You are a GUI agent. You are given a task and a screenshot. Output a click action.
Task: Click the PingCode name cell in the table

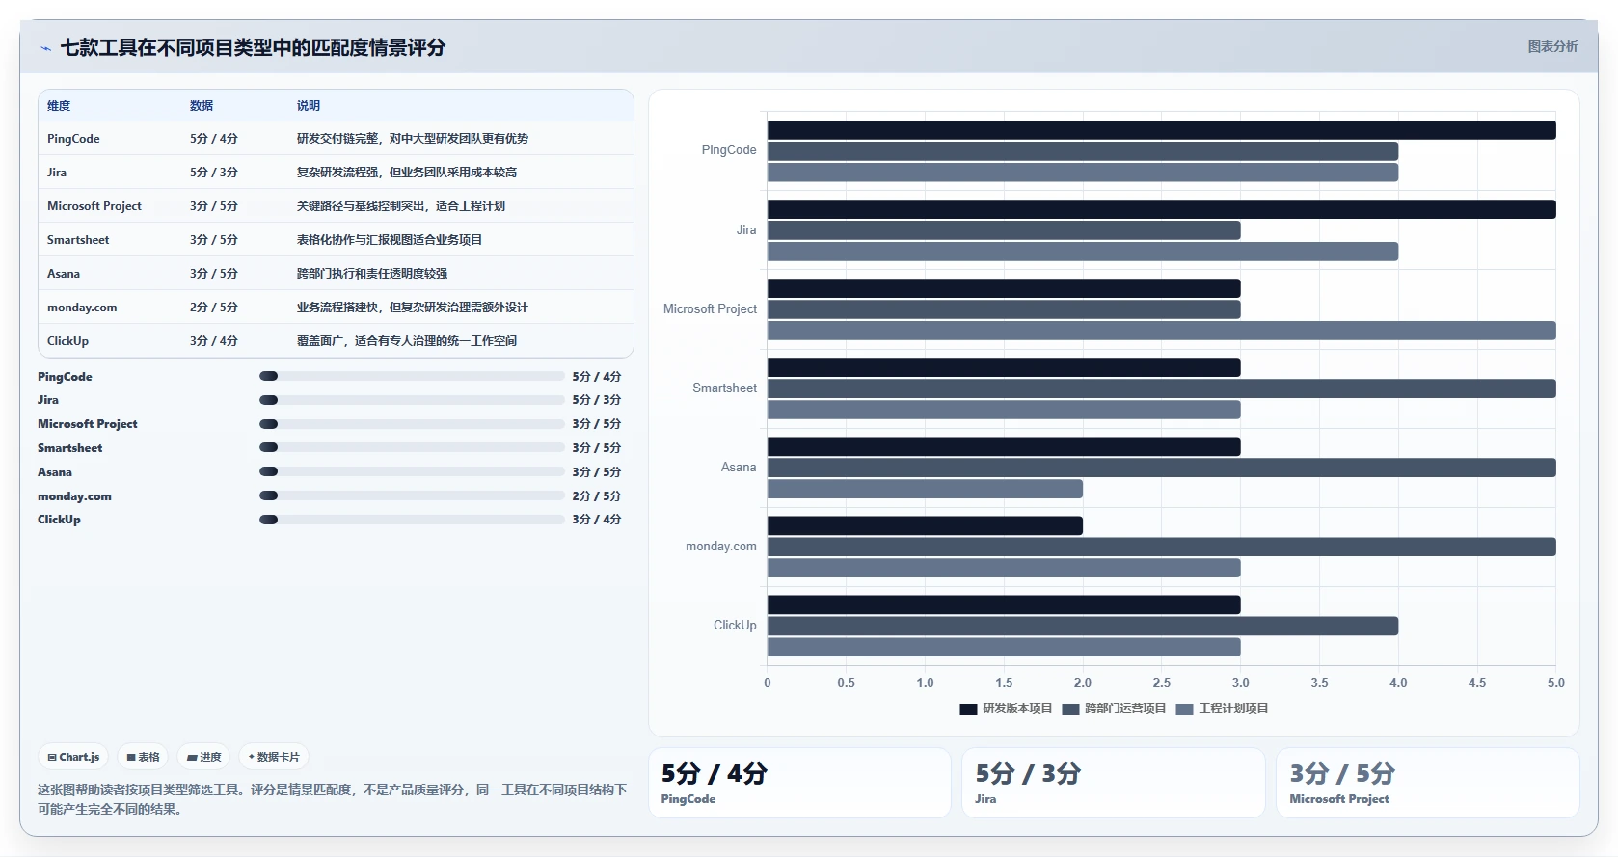(73, 139)
